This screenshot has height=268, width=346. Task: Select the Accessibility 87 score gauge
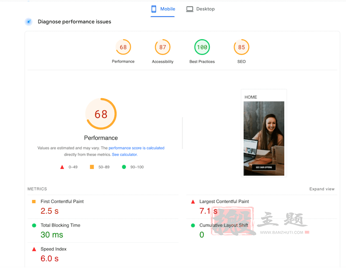[163, 47]
